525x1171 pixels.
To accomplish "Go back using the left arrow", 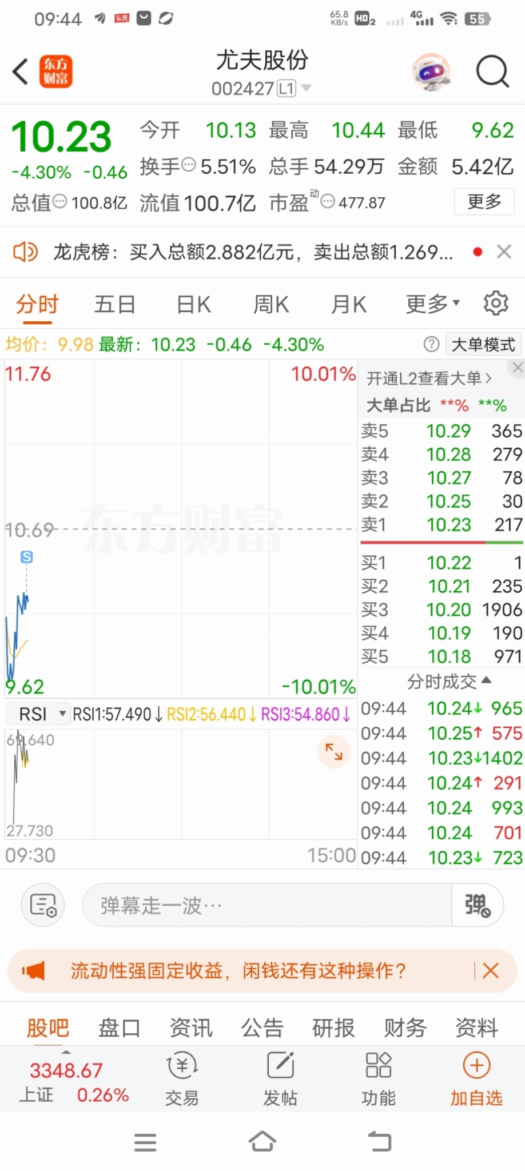I will 21,71.
